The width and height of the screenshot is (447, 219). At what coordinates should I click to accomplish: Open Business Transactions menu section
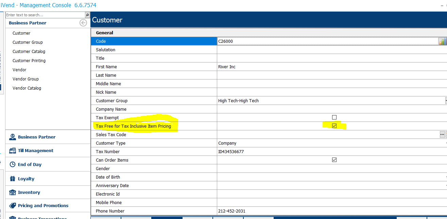pos(48,216)
